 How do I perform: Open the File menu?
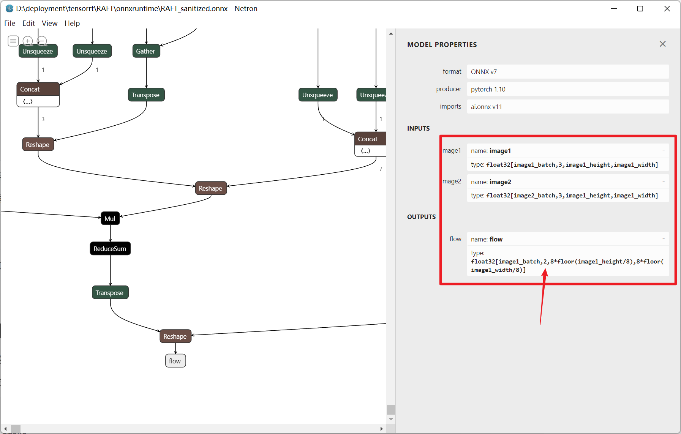(x=10, y=23)
